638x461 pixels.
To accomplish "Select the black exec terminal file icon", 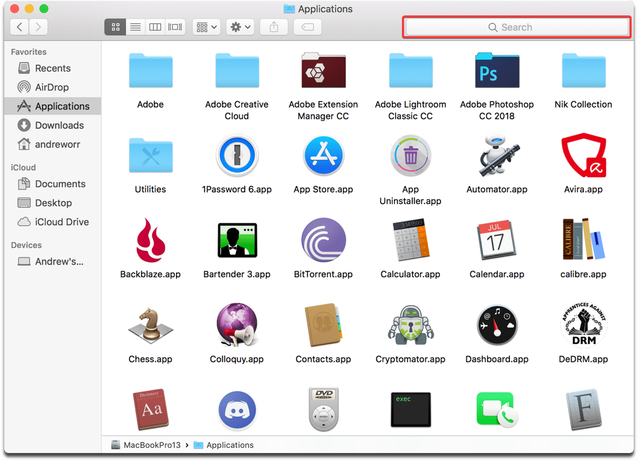I will pos(410,409).
